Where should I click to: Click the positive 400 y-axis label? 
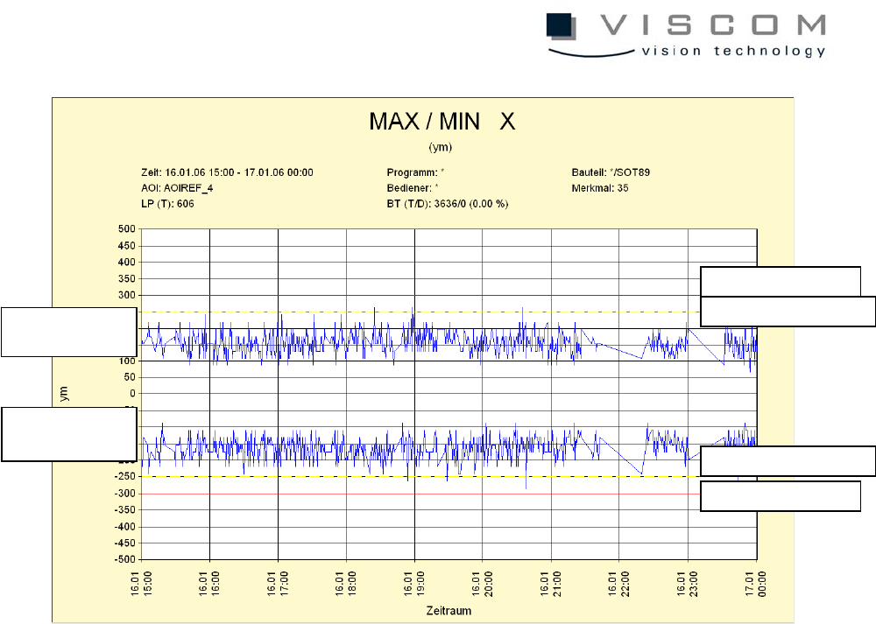click(x=127, y=262)
